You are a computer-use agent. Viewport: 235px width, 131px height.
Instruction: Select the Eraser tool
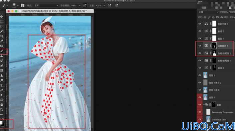click(x=2, y=65)
